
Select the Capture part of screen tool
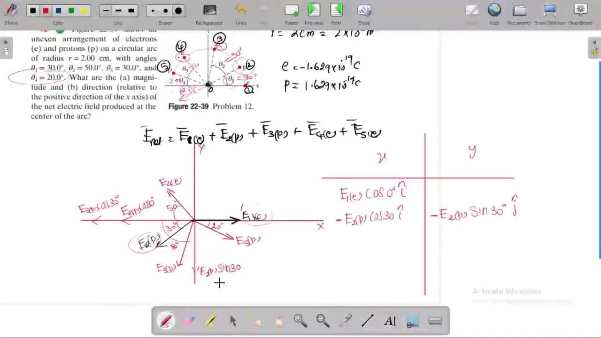[x=413, y=321]
